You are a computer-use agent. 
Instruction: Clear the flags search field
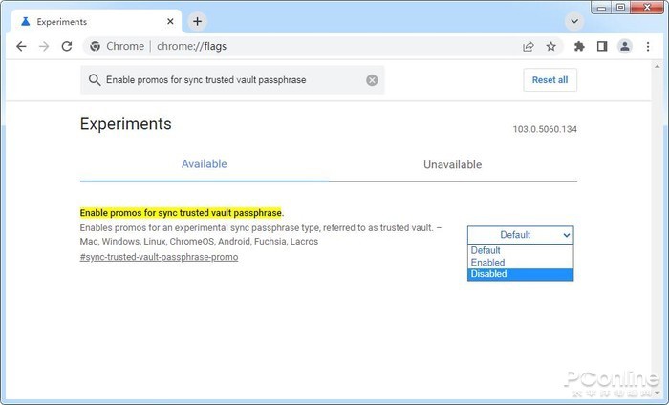tap(372, 80)
